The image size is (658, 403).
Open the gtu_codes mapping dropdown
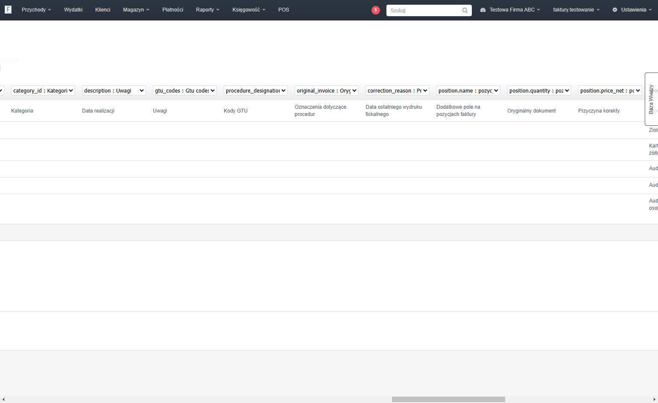pyautogui.click(x=185, y=90)
